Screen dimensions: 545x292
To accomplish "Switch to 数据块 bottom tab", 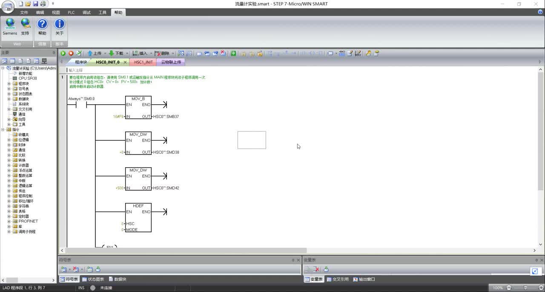I will point(118,279).
